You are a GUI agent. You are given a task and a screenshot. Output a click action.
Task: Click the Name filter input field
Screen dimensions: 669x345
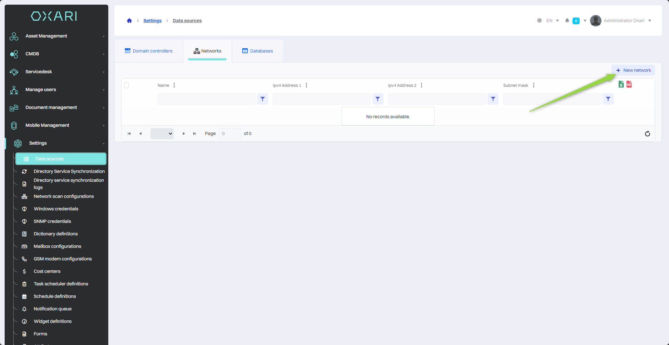(207, 99)
